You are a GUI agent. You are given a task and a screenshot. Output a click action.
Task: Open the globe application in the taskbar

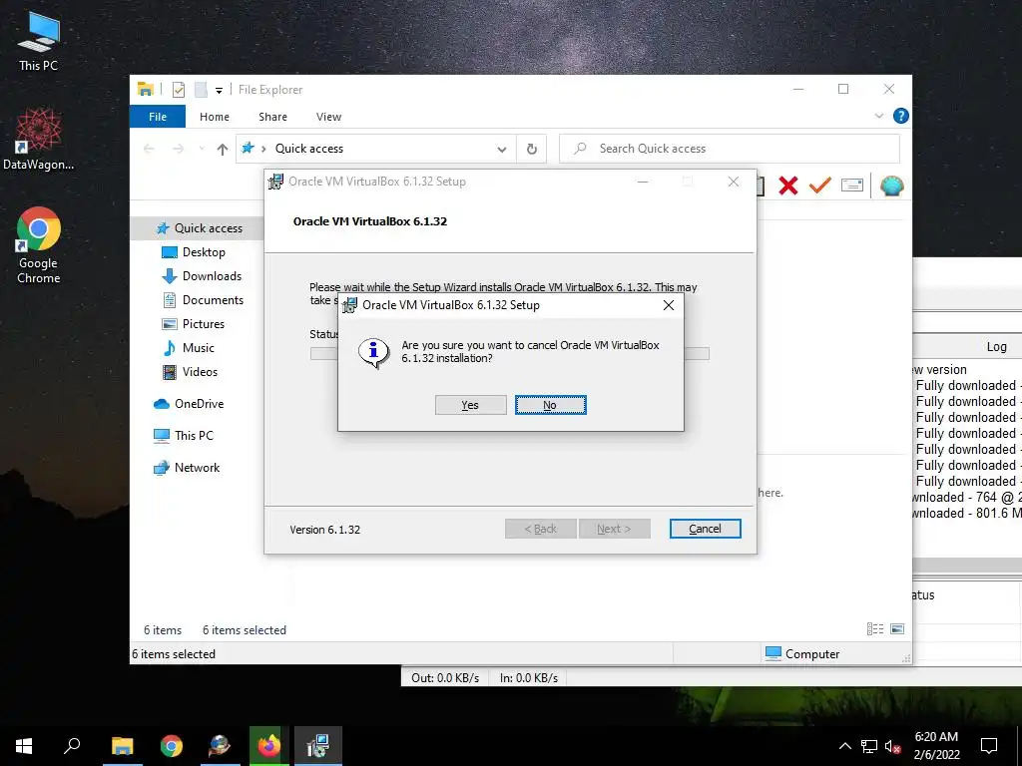(220, 746)
